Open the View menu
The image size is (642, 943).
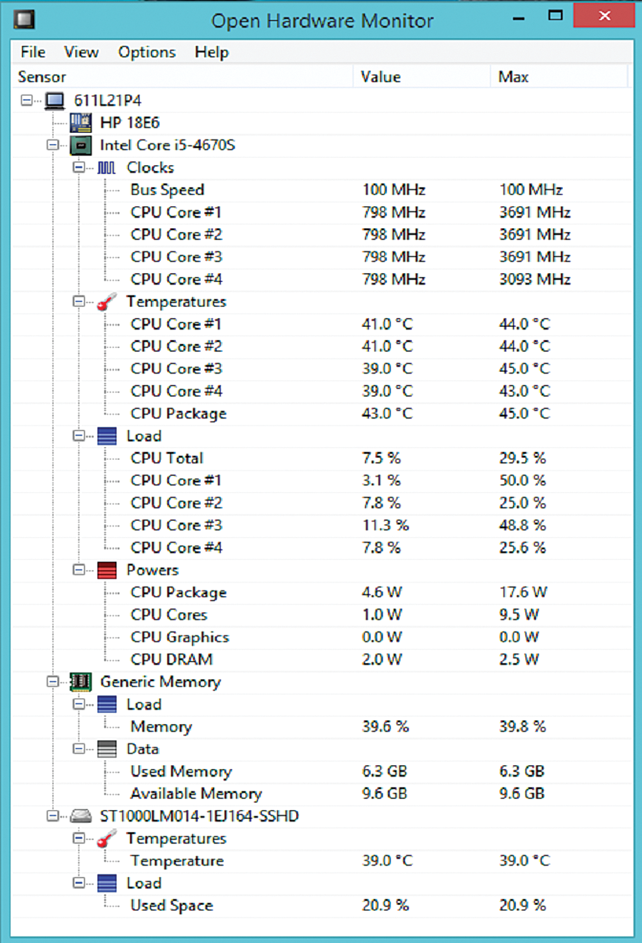pos(81,52)
